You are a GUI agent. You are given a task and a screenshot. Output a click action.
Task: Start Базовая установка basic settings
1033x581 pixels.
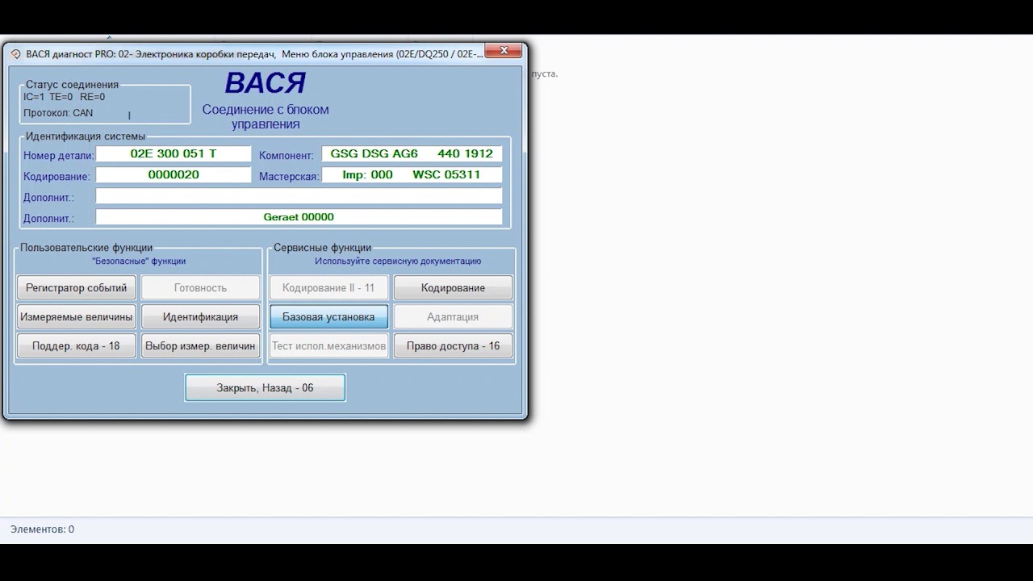329,317
